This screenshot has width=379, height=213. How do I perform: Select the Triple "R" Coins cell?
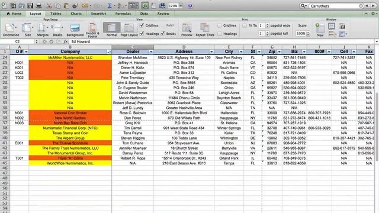(70, 158)
